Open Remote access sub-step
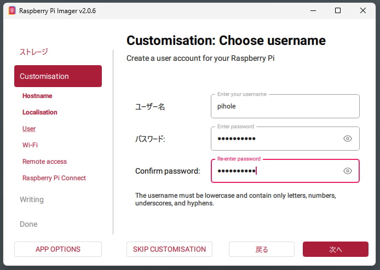Screen dimensions: 380x270 [44, 162]
